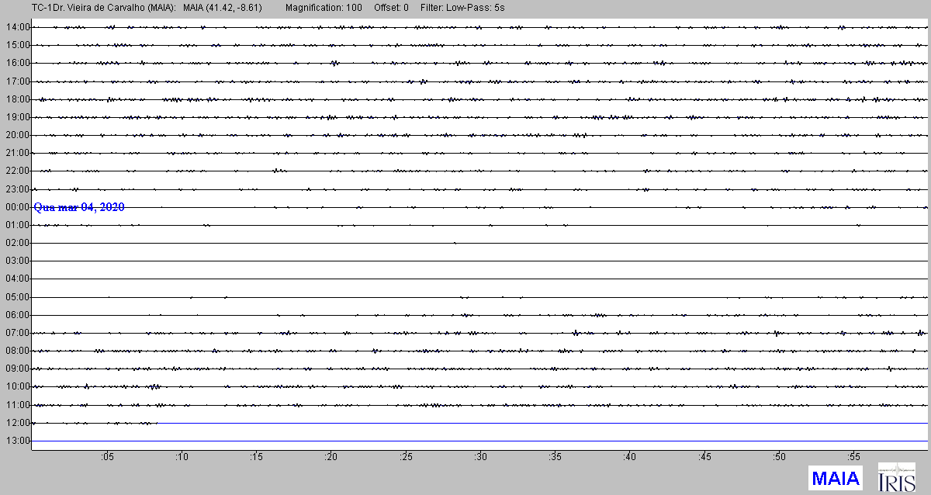Click the 'Filter: Low-Pass: 5s' header text
The width and height of the screenshot is (931, 495).
point(468,7)
